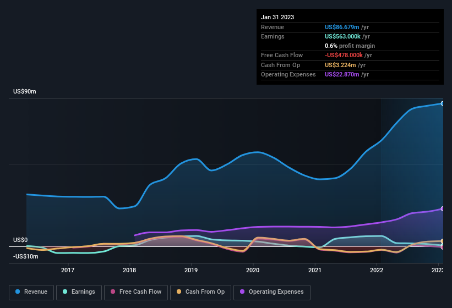
Task: Click the US$22.870m operating expenses value
Action: (342, 75)
